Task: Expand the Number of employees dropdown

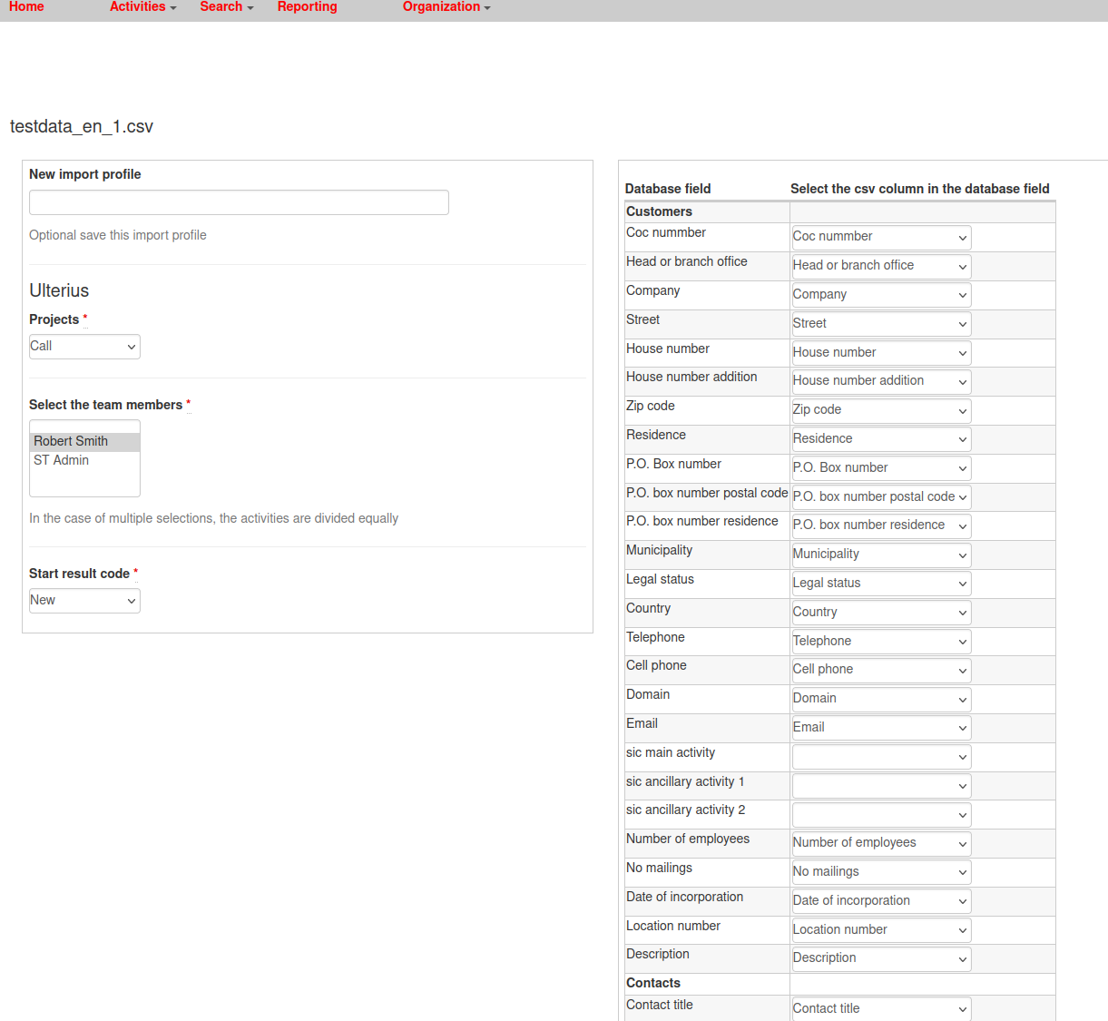Action: point(880,843)
